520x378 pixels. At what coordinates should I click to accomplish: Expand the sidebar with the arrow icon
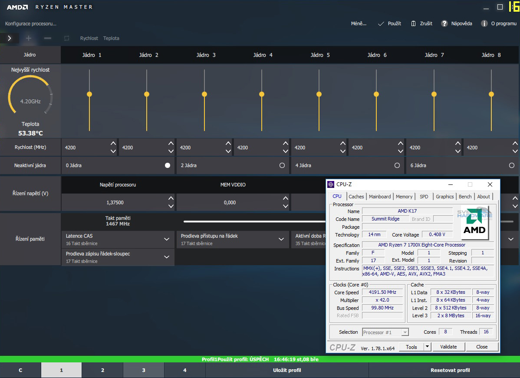point(9,38)
